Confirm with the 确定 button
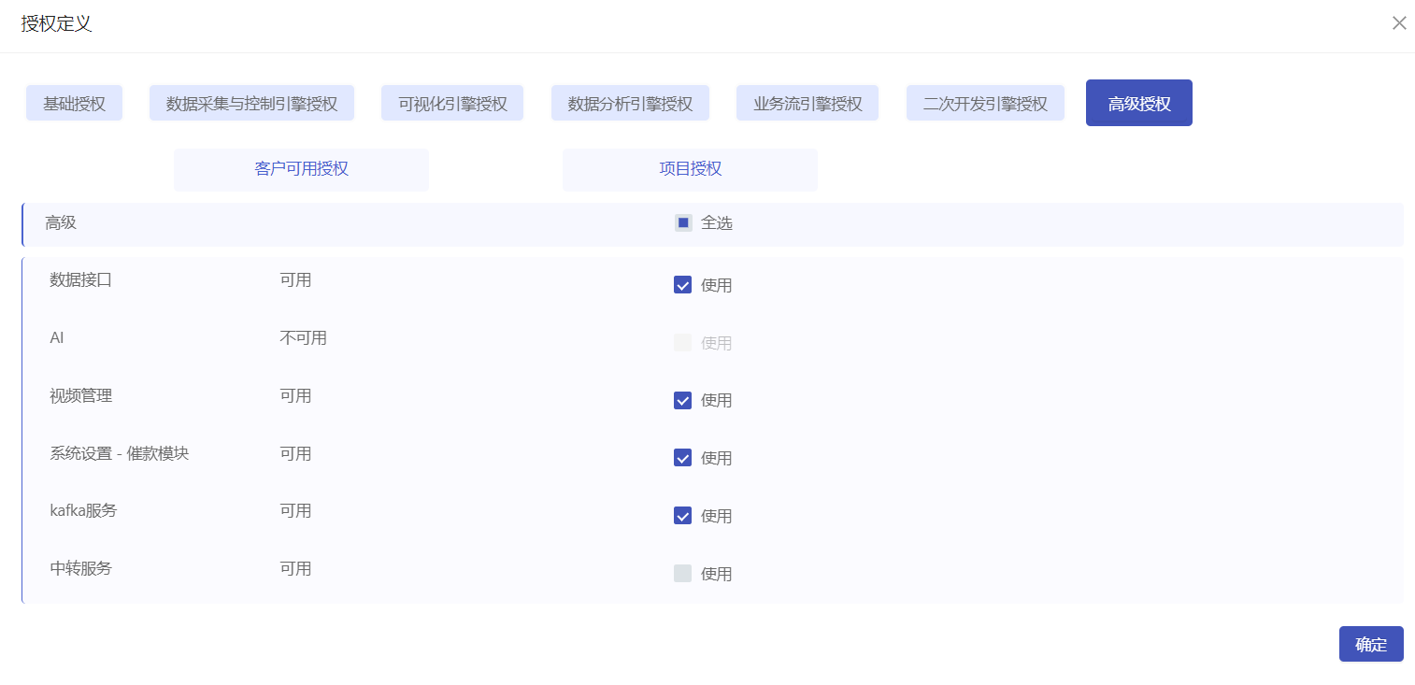Image resolution: width=1415 pixels, height=685 pixels. click(1371, 644)
